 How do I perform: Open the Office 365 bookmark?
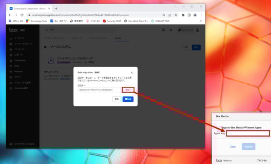click(x=16, y=21)
